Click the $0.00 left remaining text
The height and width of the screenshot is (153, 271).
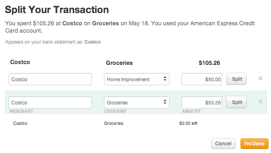[x=188, y=123]
